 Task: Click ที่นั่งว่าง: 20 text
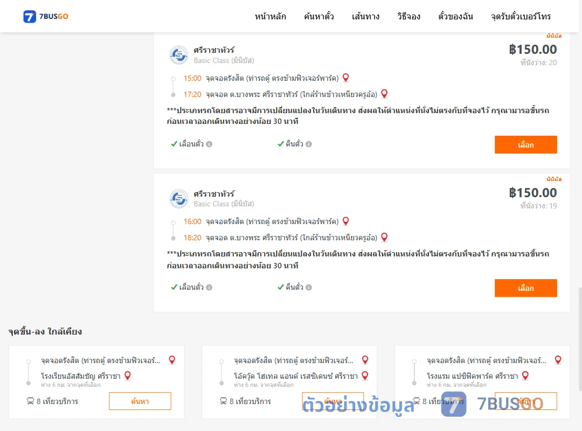click(x=538, y=62)
